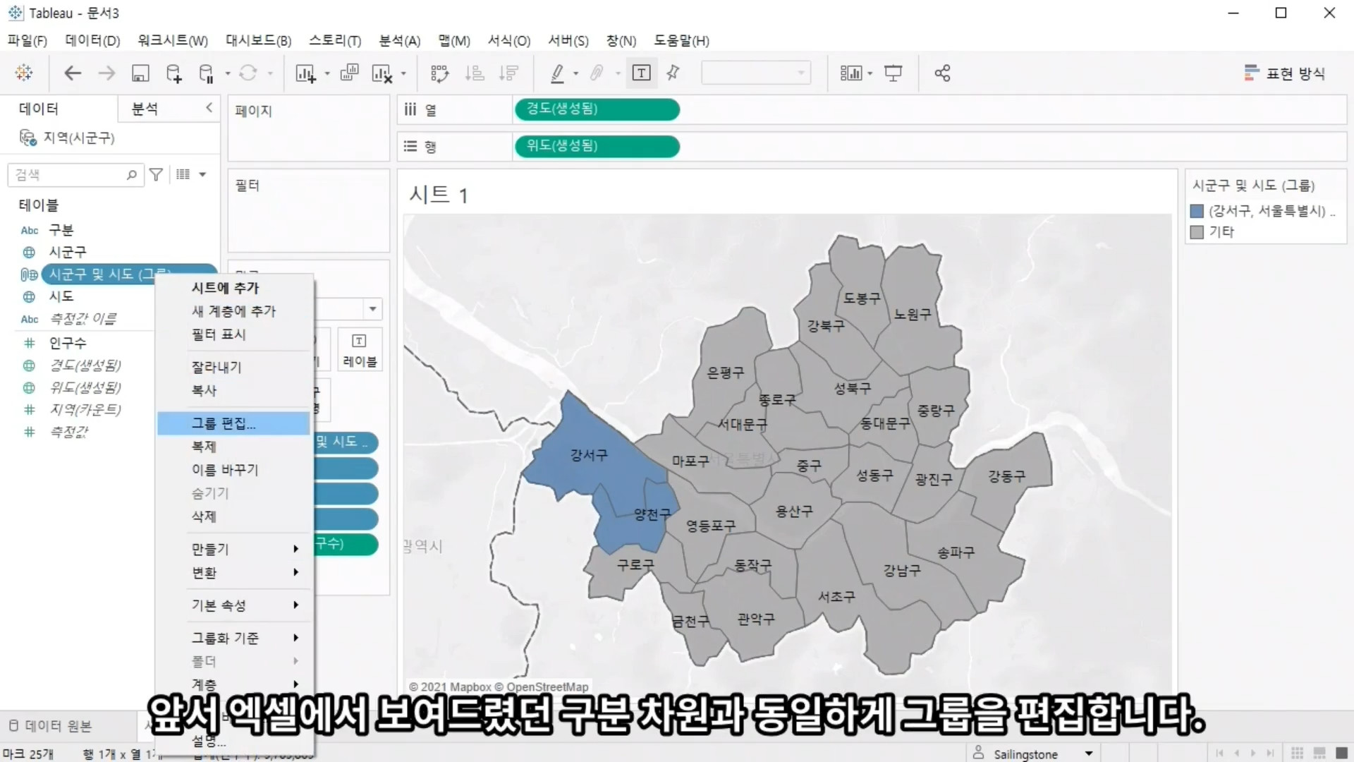Switch to the 분석 pane tab

click(145, 109)
